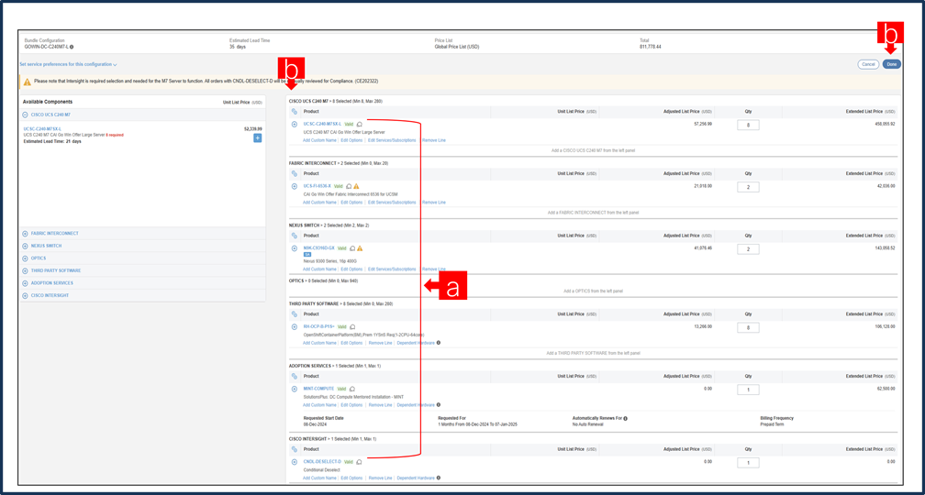Click notification icon next to N9K-C9316D-GX Valid
This screenshot has height=495, width=925.
[352, 248]
